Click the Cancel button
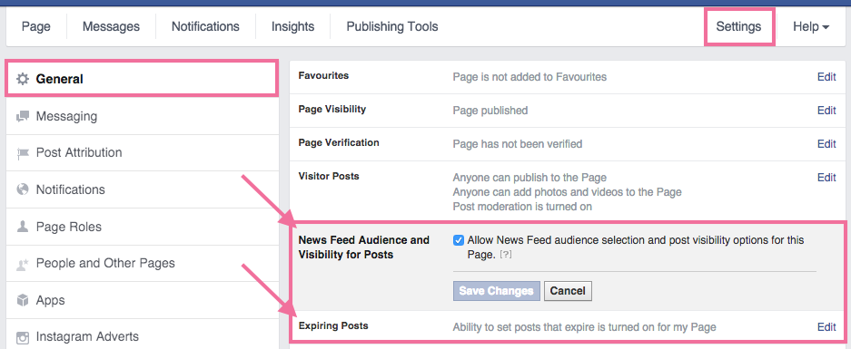Screen dimensions: 851x349 coord(568,291)
